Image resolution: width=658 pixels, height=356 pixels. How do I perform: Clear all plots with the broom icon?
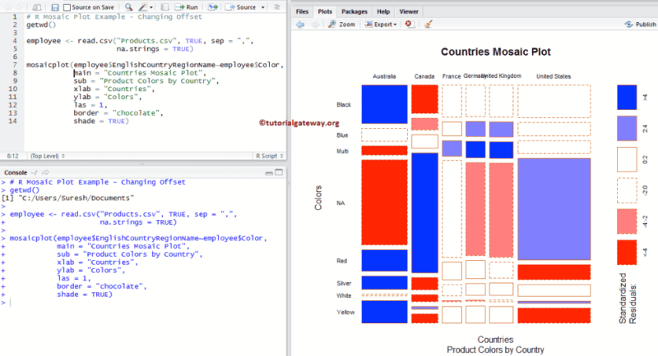tap(428, 25)
